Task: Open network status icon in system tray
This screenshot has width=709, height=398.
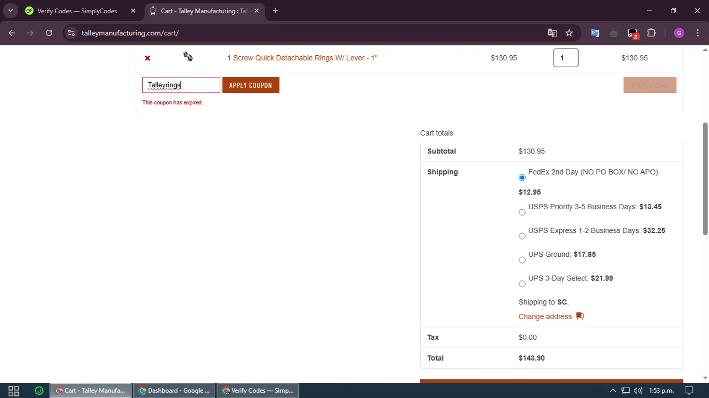Action: pyautogui.click(x=625, y=390)
